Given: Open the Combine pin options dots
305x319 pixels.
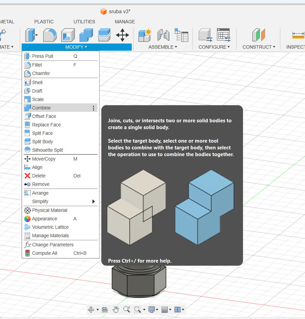Looking at the screenshot, I should 93,108.
